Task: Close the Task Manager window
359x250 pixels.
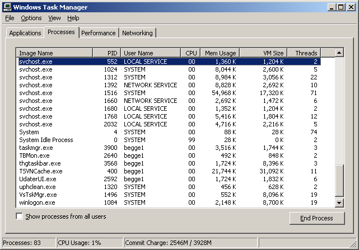Action: [x=351, y=7]
